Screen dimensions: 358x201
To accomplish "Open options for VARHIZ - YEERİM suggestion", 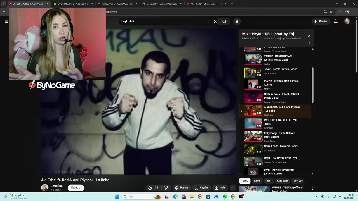I will (313, 188).
